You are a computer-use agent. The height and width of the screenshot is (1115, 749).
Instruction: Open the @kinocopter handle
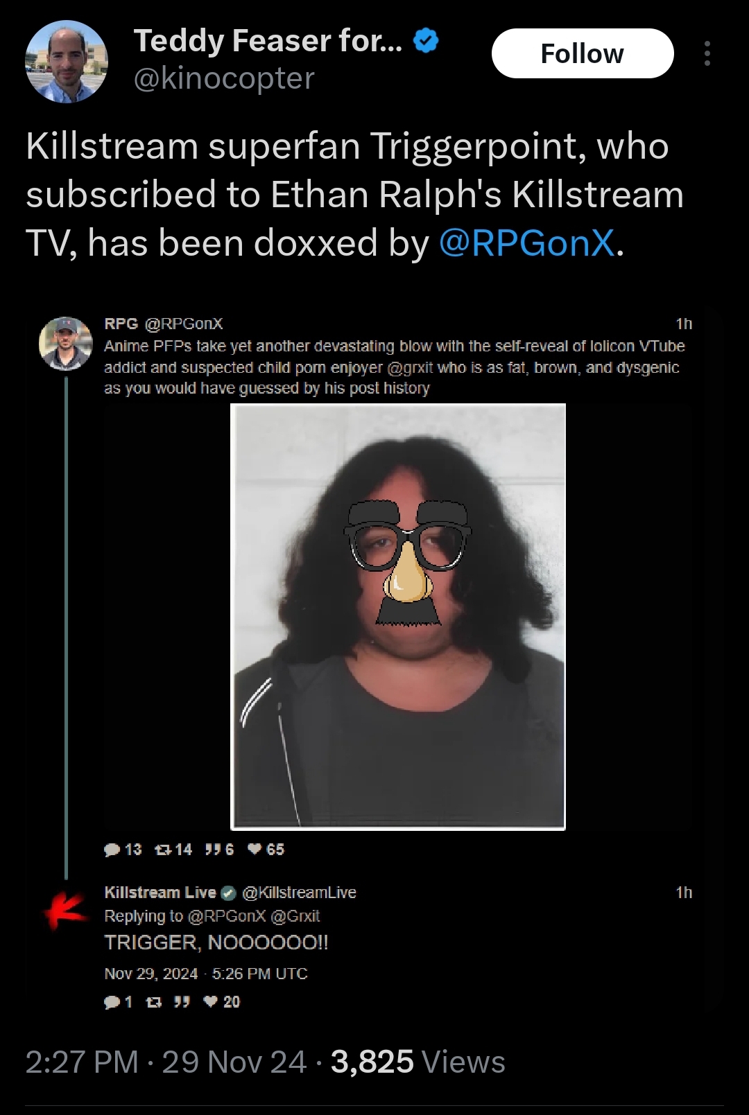click(224, 78)
